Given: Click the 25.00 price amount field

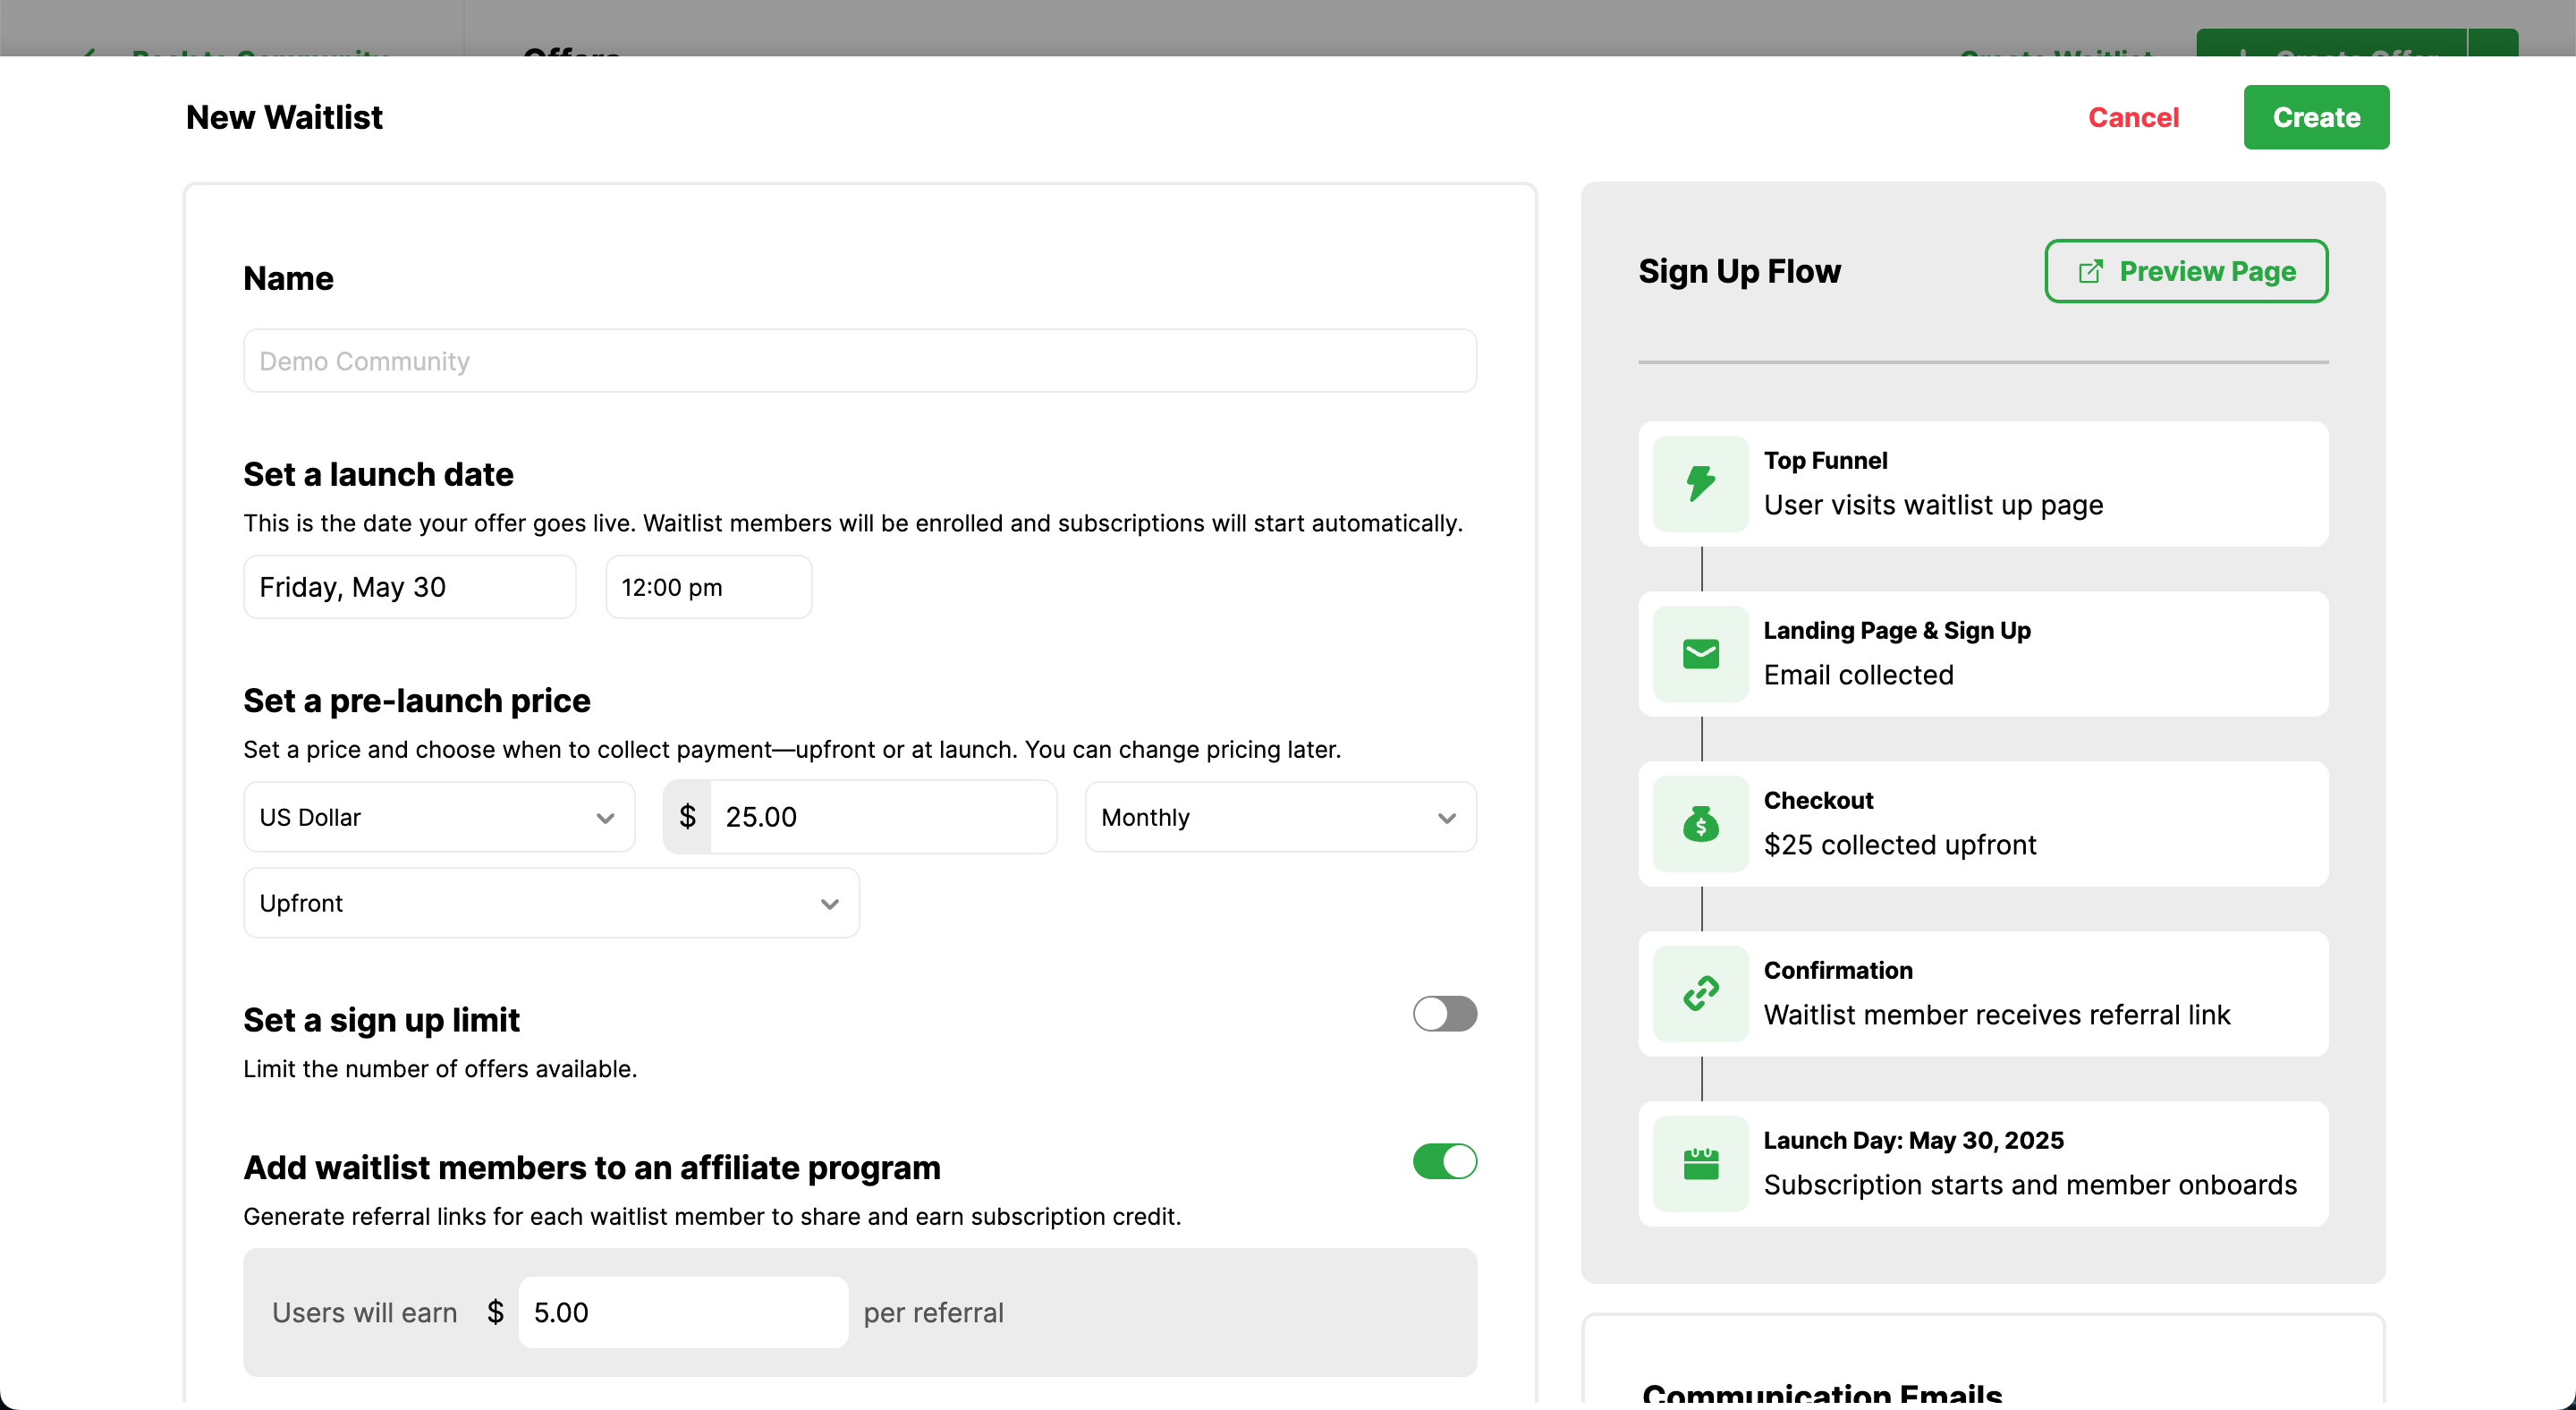Looking at the screenshot, I should click(880, 817).
